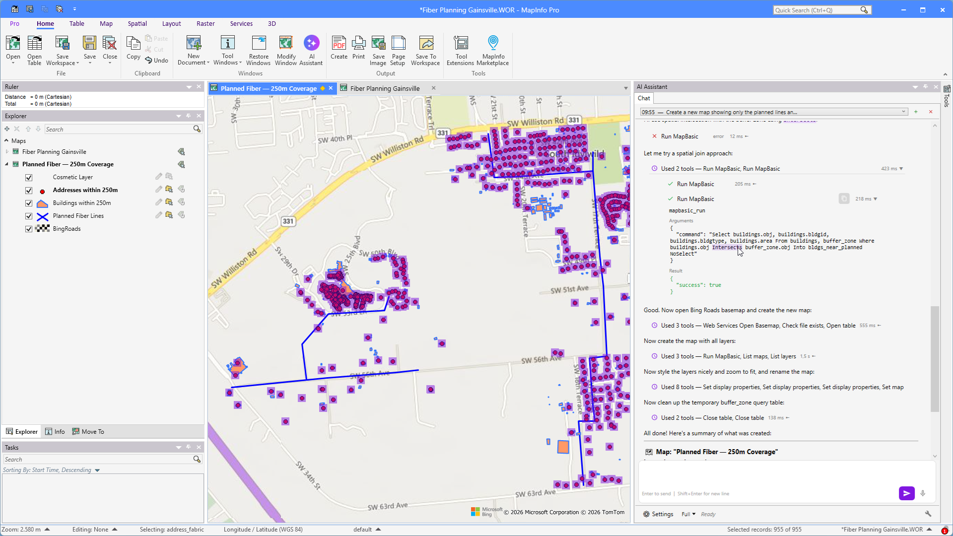Uncheck BingRoads layer visibility
953x536 pixels.
click(29, 229)
